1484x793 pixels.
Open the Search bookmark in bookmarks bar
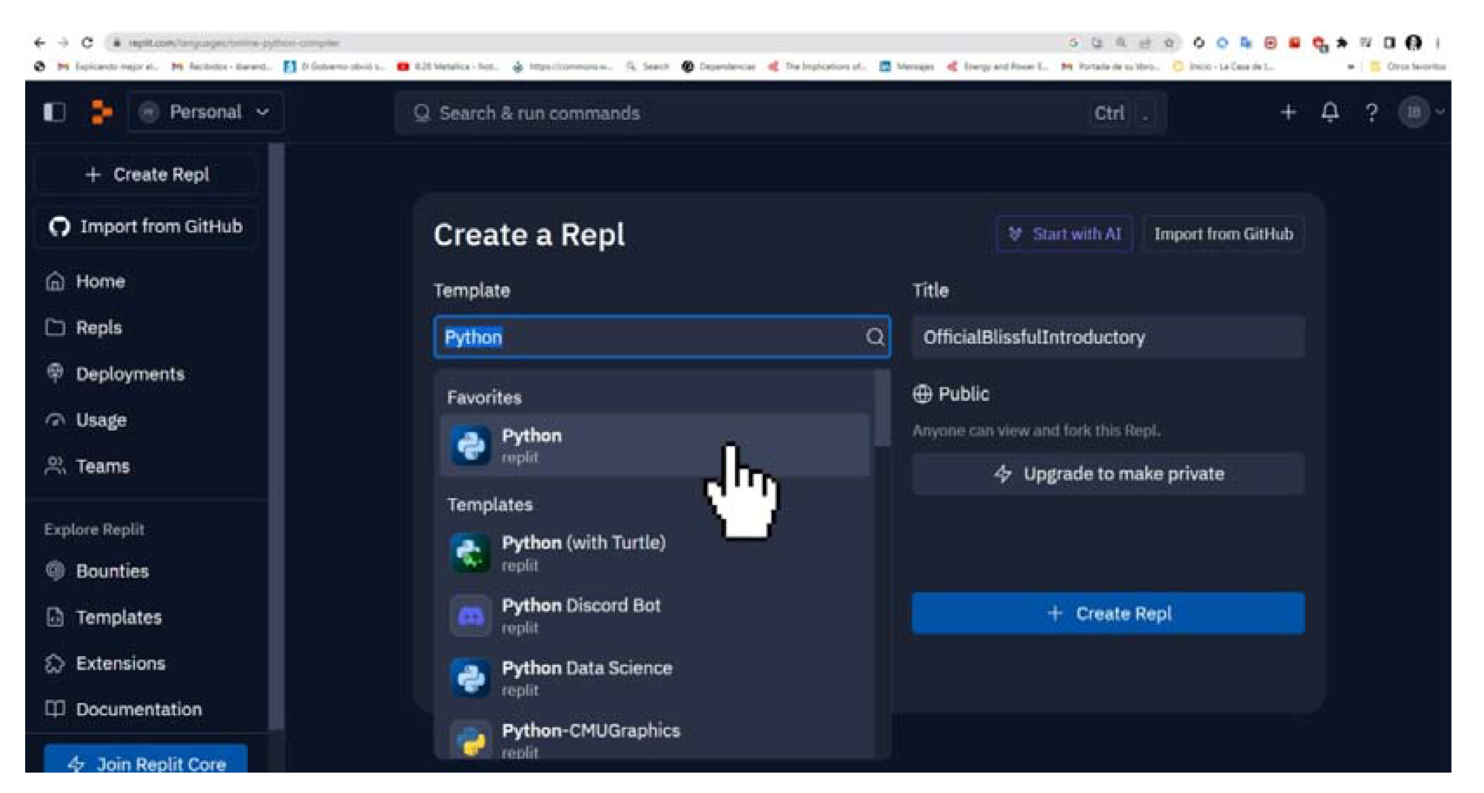[x=648, y=67]
